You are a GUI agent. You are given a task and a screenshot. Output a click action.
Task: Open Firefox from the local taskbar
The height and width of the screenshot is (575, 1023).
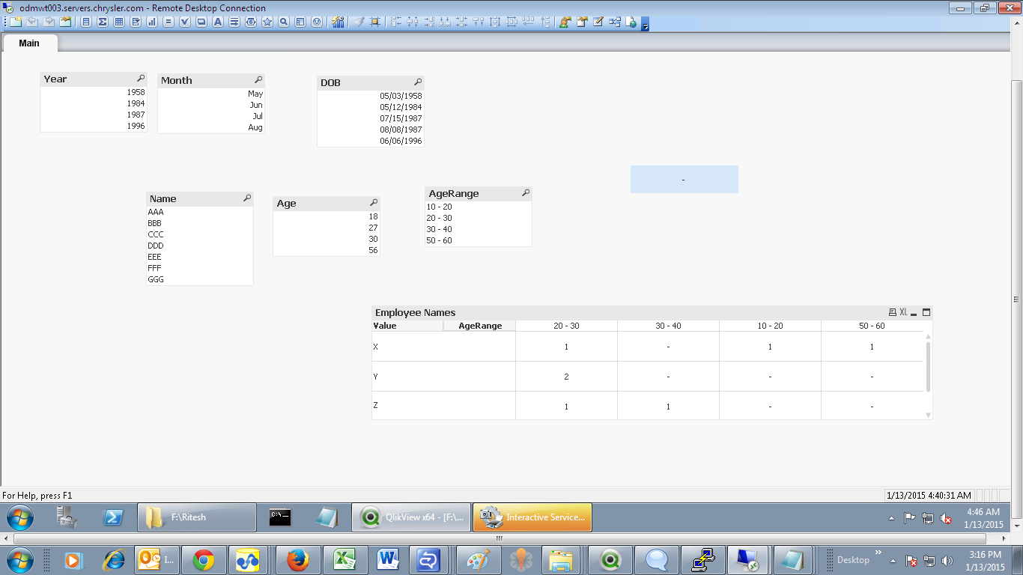coord(298,560)
